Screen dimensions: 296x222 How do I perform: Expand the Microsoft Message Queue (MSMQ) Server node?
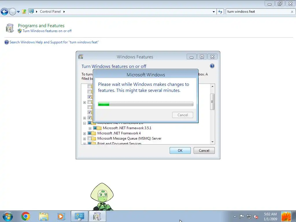85,139
